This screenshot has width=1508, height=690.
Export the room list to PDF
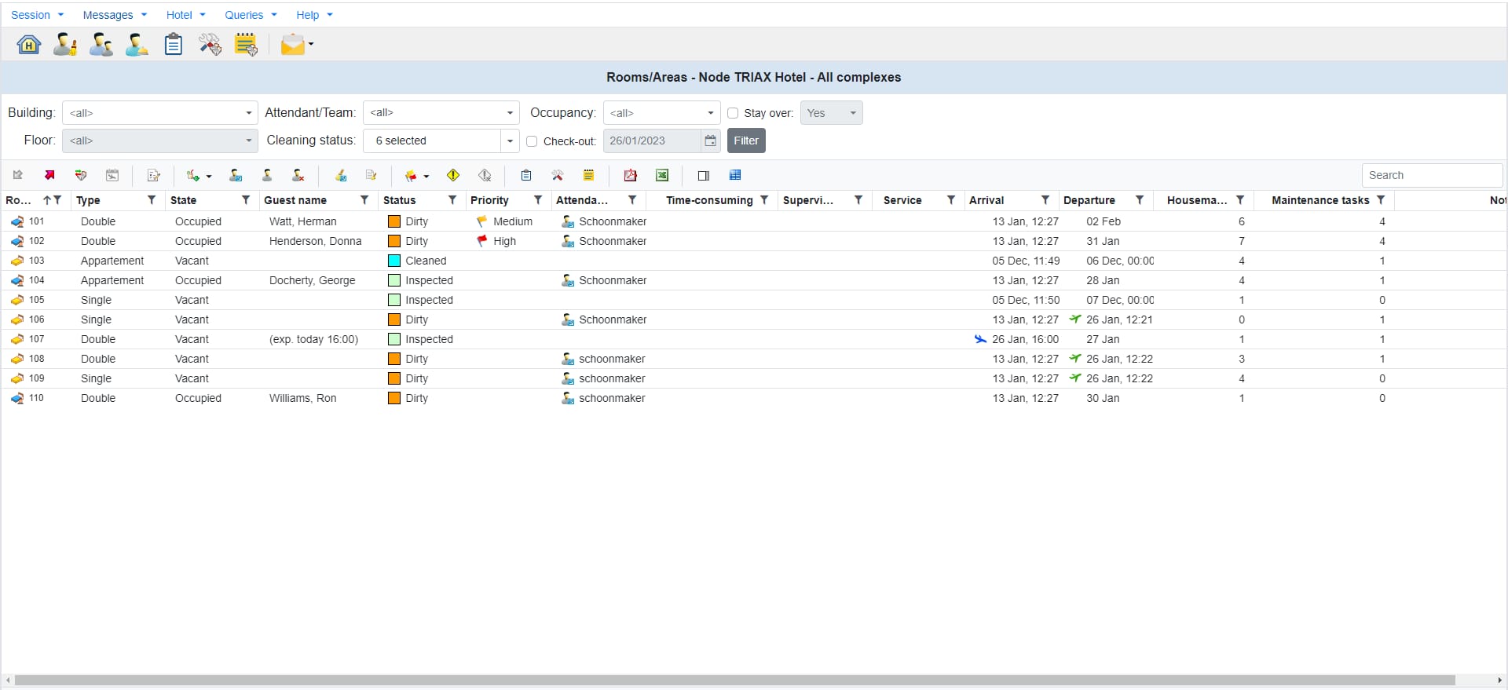pyautogui.click(x=630, y=175)
